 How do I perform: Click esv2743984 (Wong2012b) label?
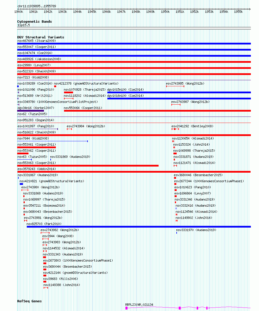[x=86, y=126]
